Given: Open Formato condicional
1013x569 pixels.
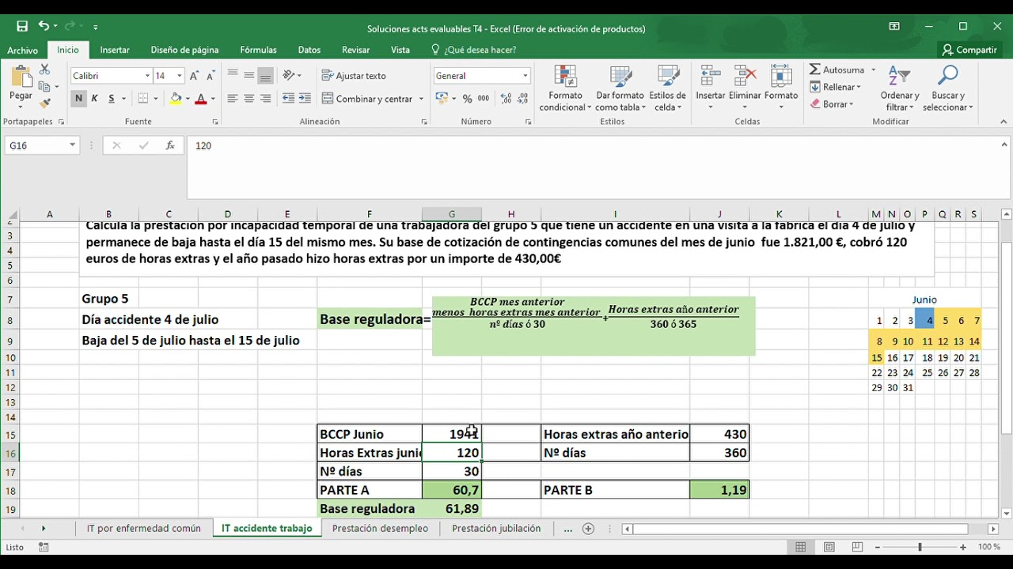Looking at the screenshot, I should pyautogui.click(x=566, y=89).
